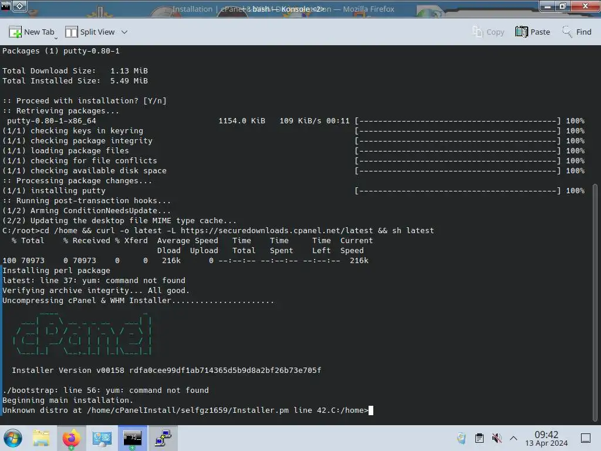The height and width of the screenshot is (451, 601).
Task: Switch to Firefox in the taskbar
Action: [x=71, y=438]
